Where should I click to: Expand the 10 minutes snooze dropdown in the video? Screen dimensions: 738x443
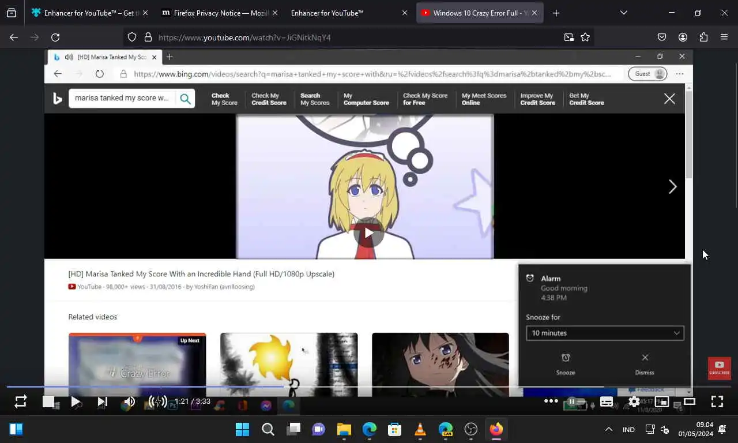click(605, 333)
